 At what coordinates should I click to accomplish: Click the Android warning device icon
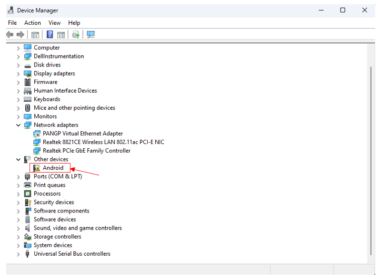tap(37, 168)
